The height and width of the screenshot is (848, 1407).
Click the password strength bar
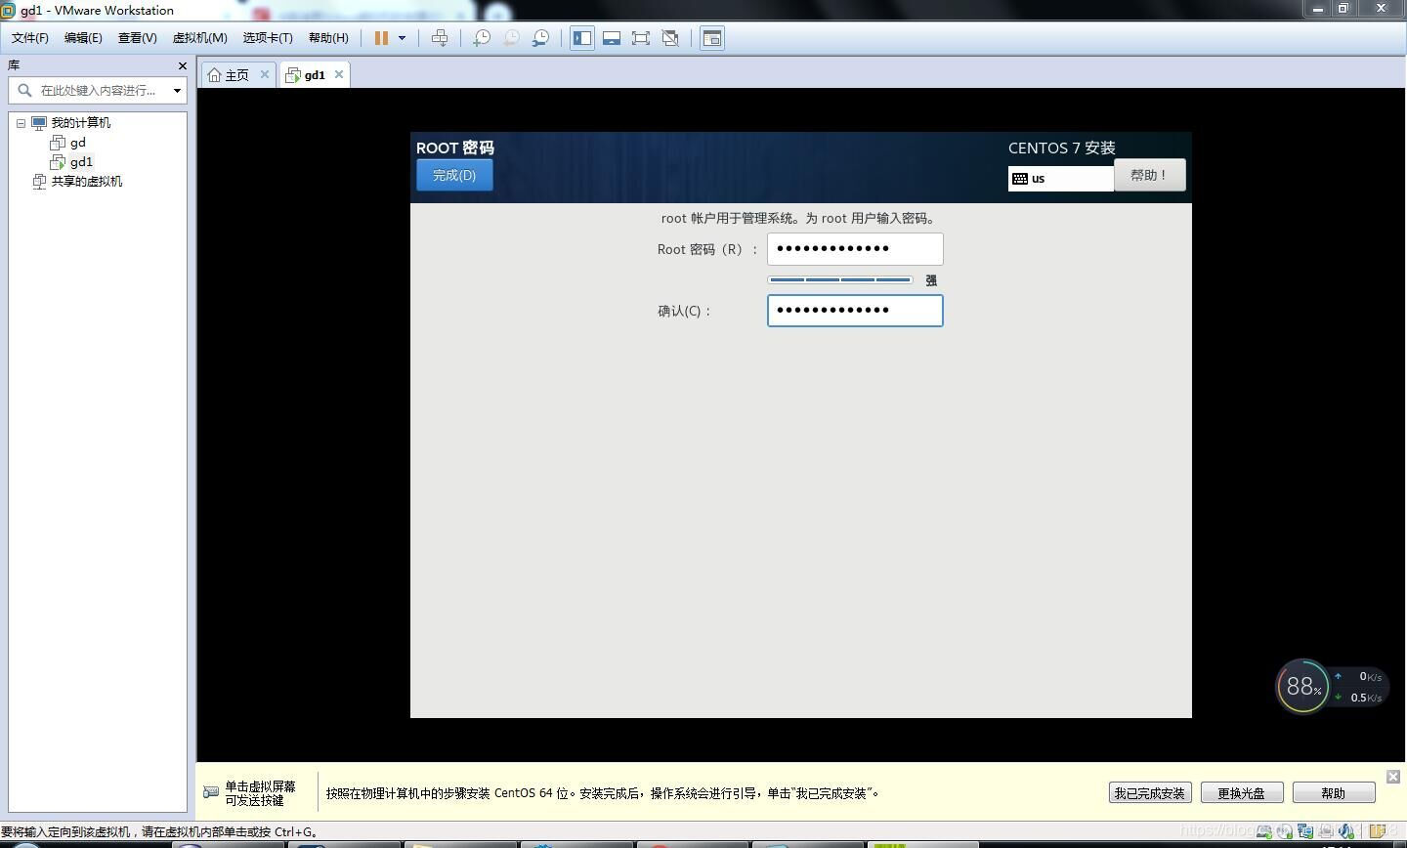coord(840,280)
